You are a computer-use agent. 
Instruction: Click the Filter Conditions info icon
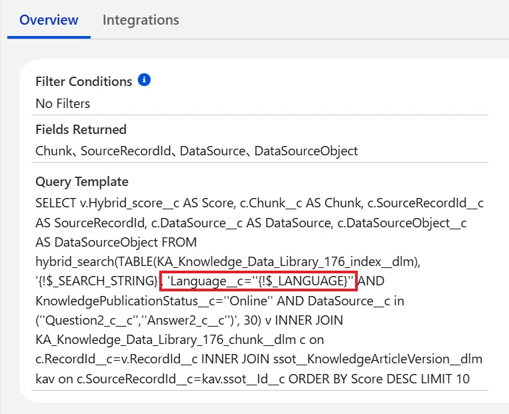coord(144,80)
